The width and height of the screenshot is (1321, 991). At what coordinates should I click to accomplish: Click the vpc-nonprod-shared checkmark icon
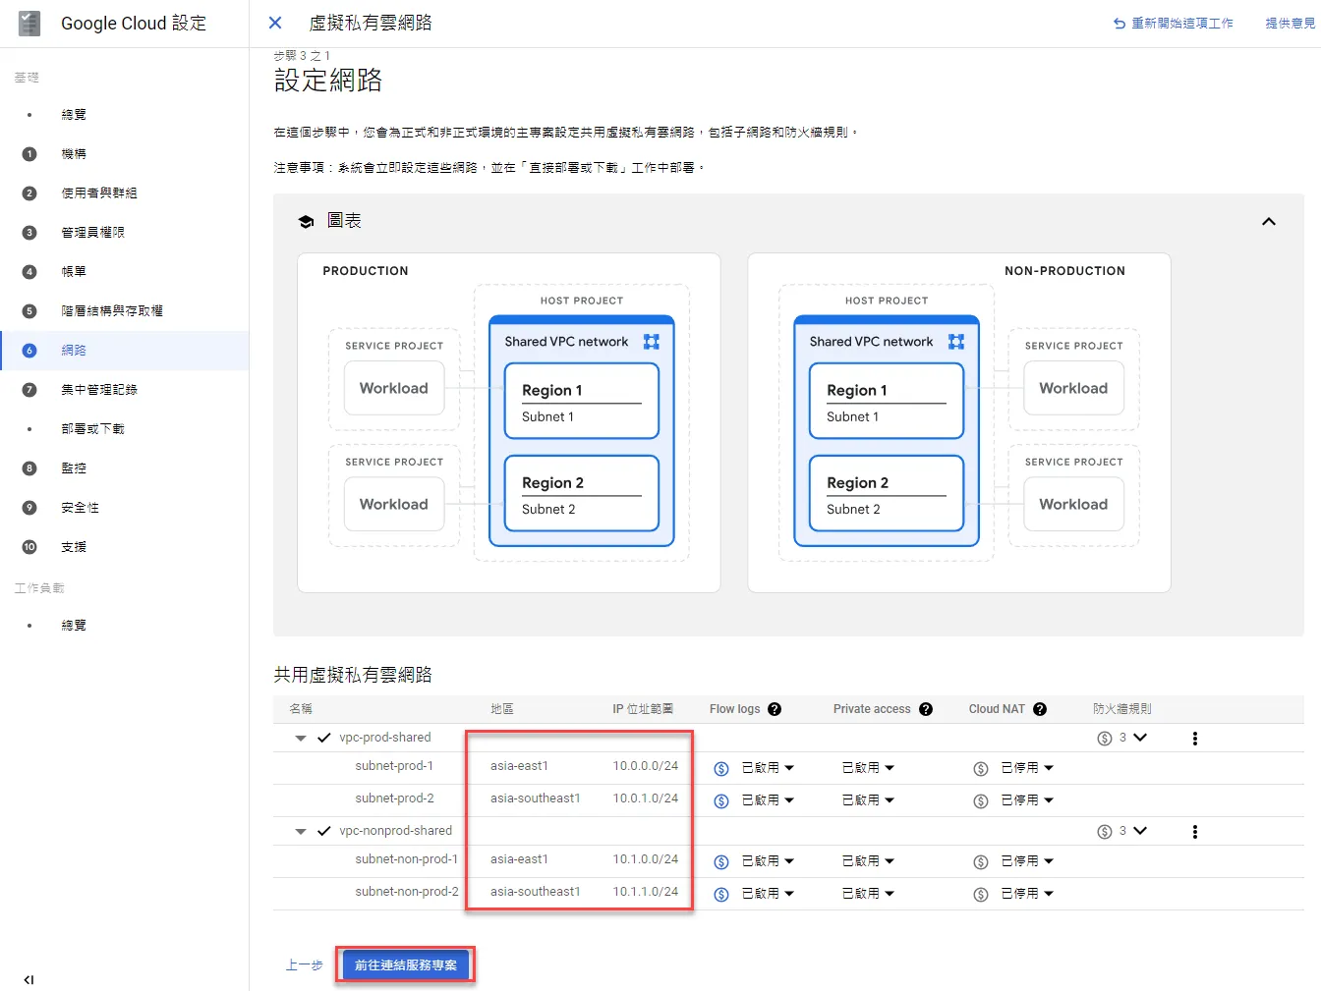coord(324,831)
